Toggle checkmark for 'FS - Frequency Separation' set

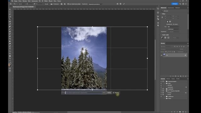click(161, 91)
